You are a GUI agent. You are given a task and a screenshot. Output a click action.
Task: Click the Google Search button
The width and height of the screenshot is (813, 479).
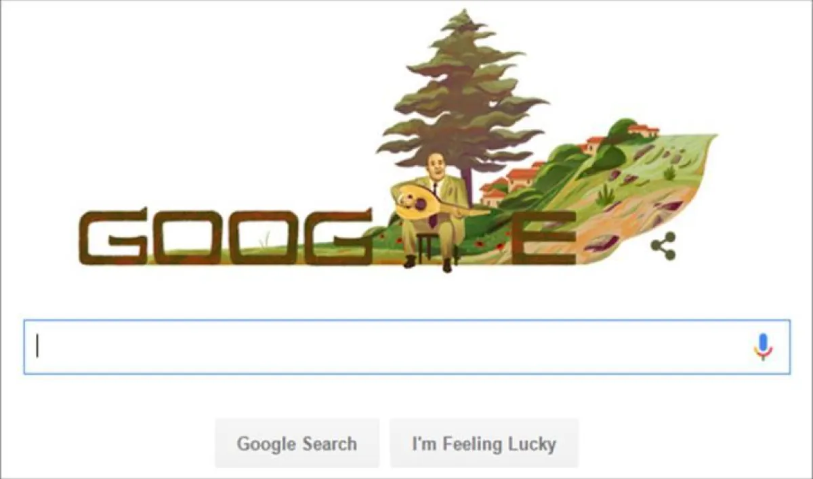(x=297, y=444)
